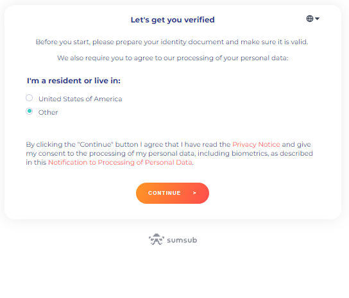Click the Sumsub pixel mascot logo icon

pyautogui.click(x=157, y=240)
